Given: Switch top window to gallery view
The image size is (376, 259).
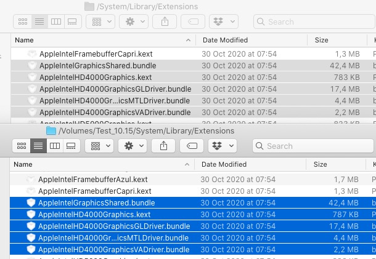Looking at the screenshot, I should click(x=72, y=22).
